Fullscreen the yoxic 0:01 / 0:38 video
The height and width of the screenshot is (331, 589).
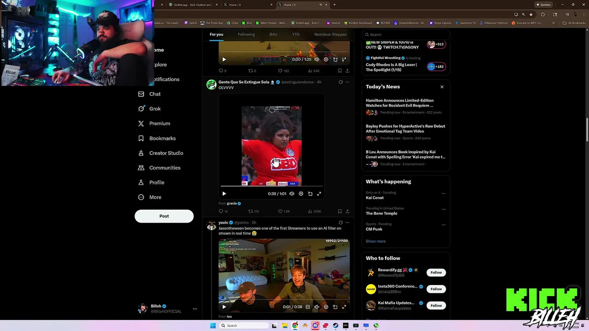pos(344,307)
